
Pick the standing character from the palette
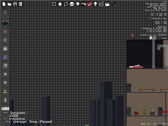tap(5, 14)
